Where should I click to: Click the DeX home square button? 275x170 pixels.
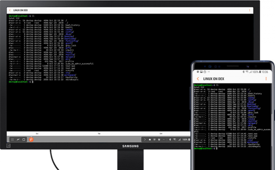(x=24, y=139)
